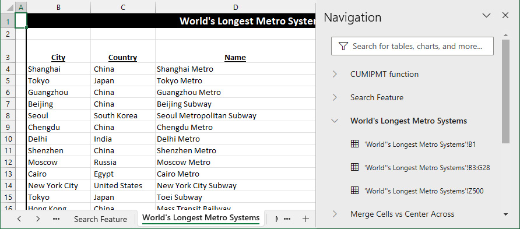Screen dimensions: 520x229
Task: Click the title cell World's Longest Metro Systems
Action: pos(171,21)
